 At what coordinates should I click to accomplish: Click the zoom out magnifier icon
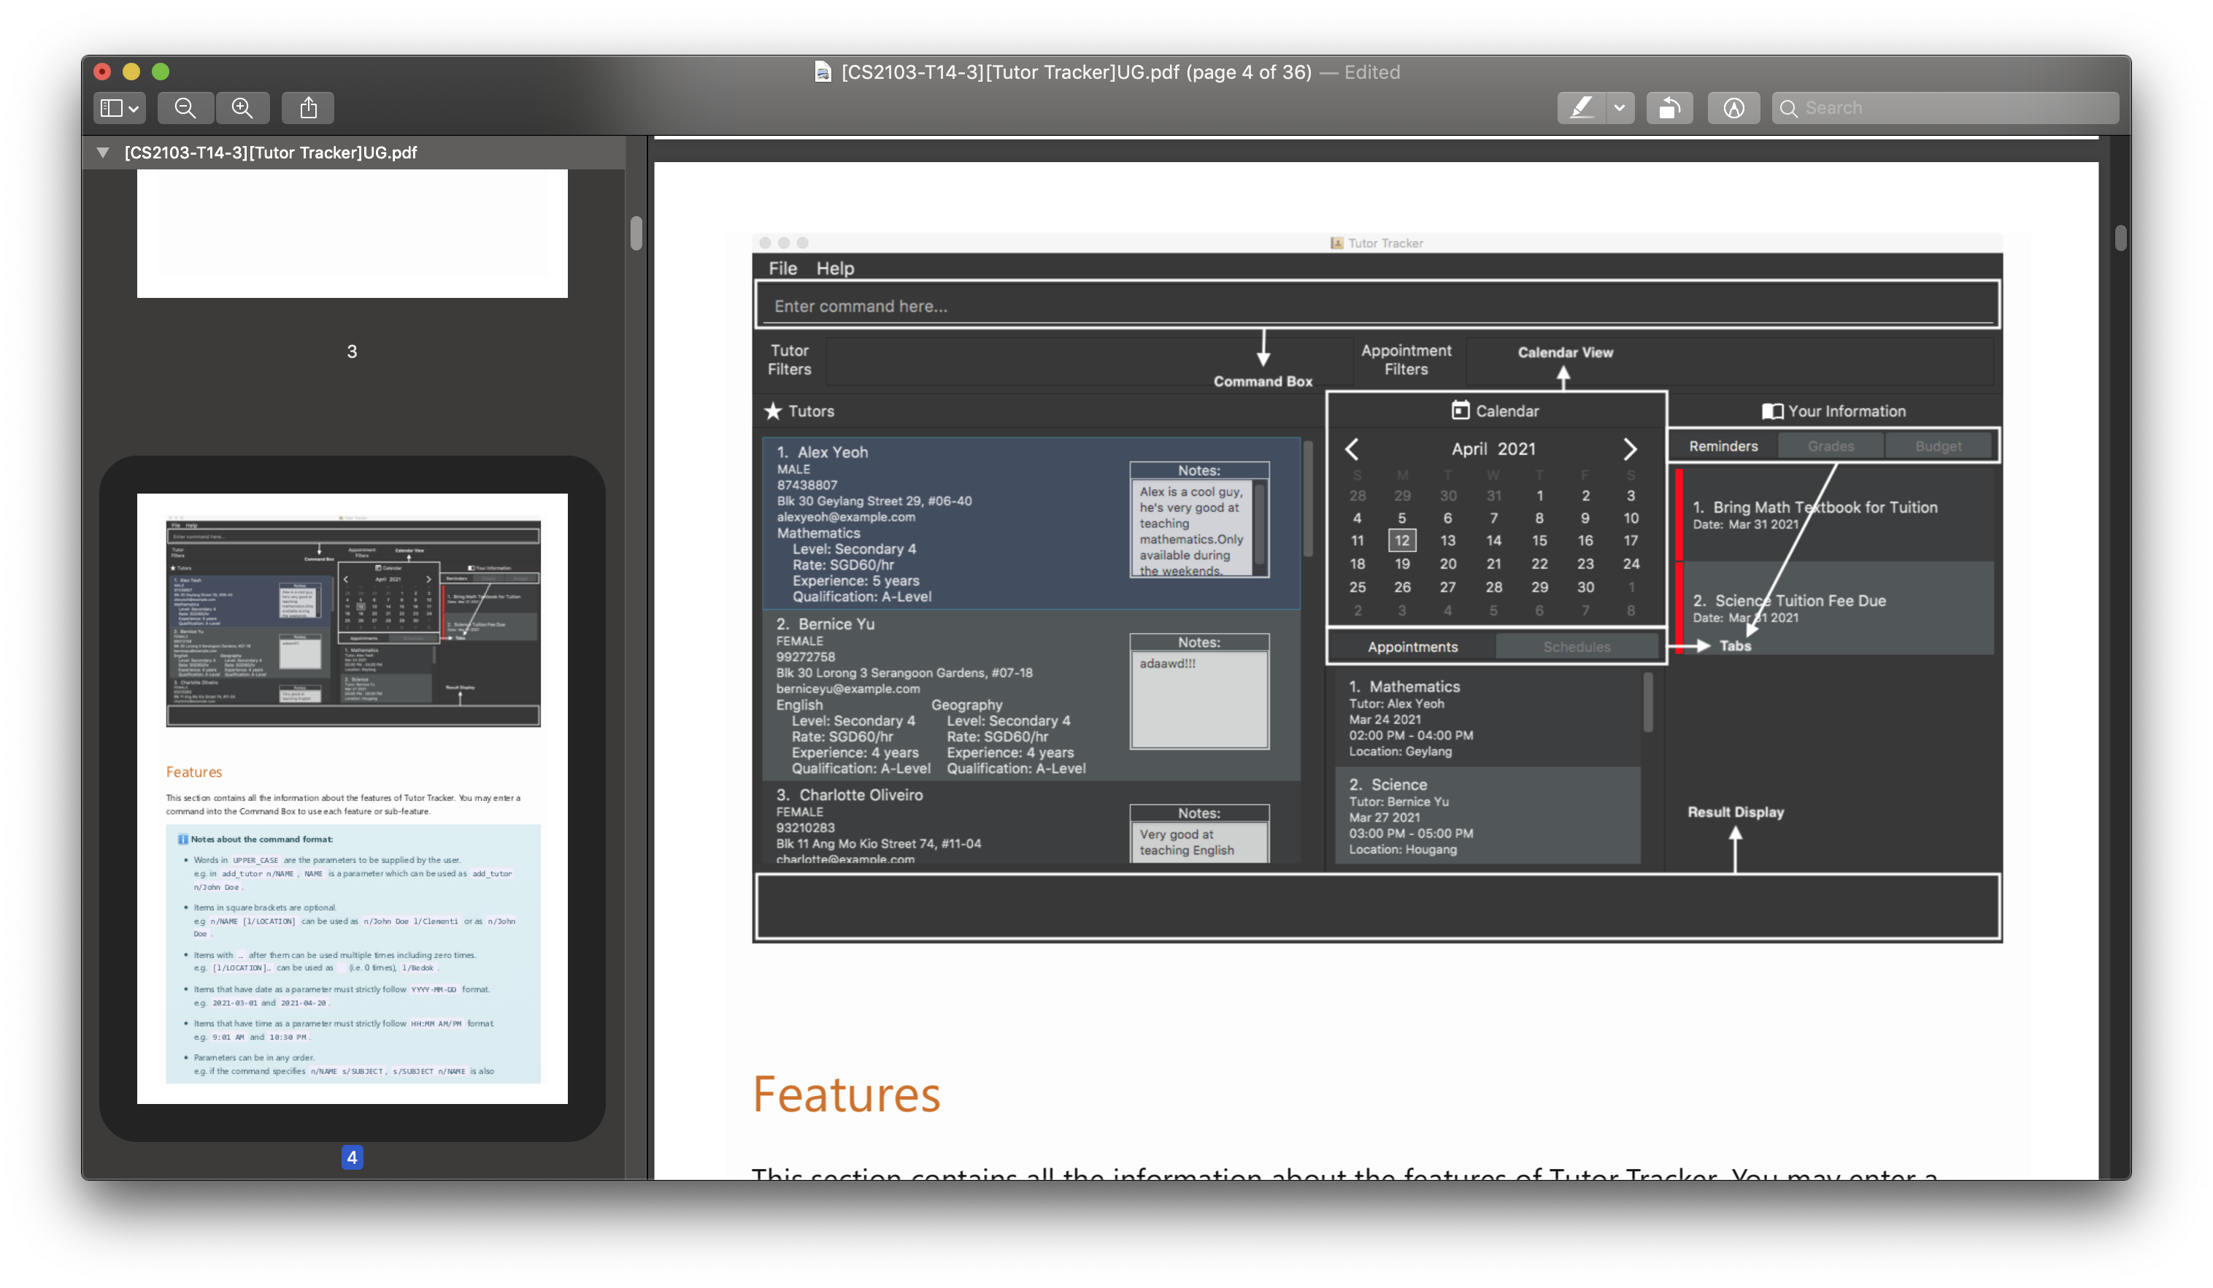(x=185, y=108)
